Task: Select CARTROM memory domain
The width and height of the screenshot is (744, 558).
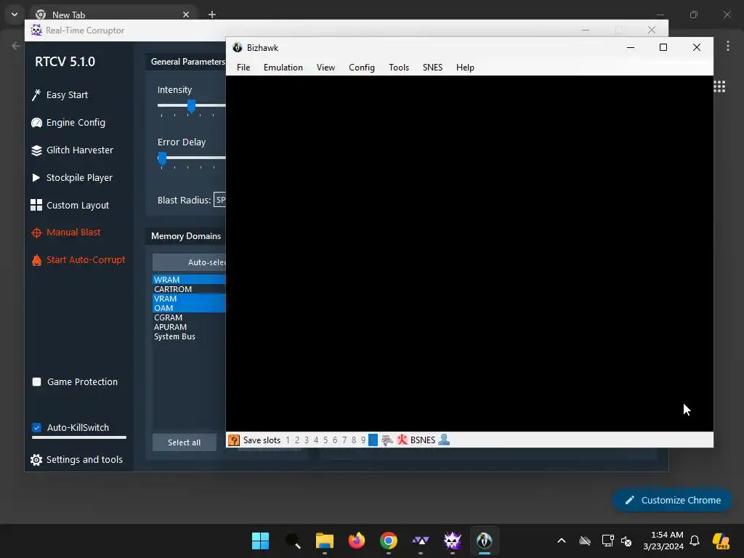Action: pos(190,289)
